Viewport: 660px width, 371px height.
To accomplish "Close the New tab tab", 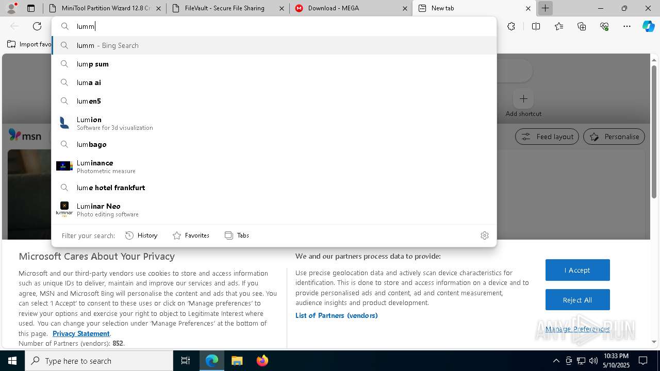I will click(x=528, y=8).
